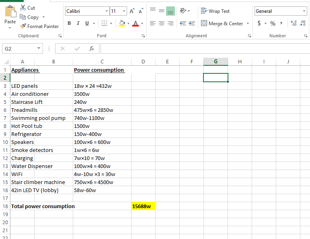Expand Paste options arrow
The width and height of the screenshot is (310, 239).
pyautogui.click(x=10, y=28)
